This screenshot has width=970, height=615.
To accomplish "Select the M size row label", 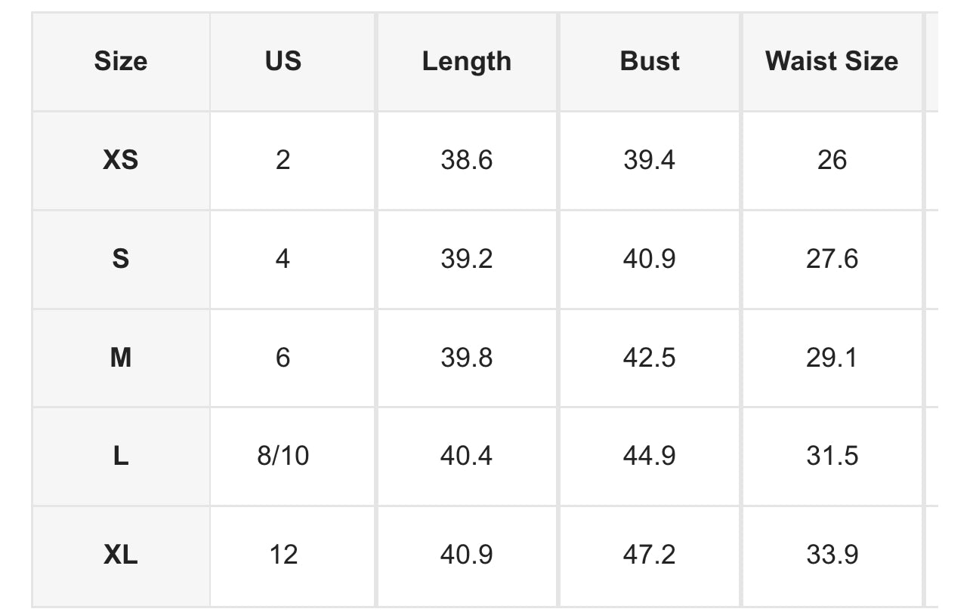I will [x=121, y=358].
